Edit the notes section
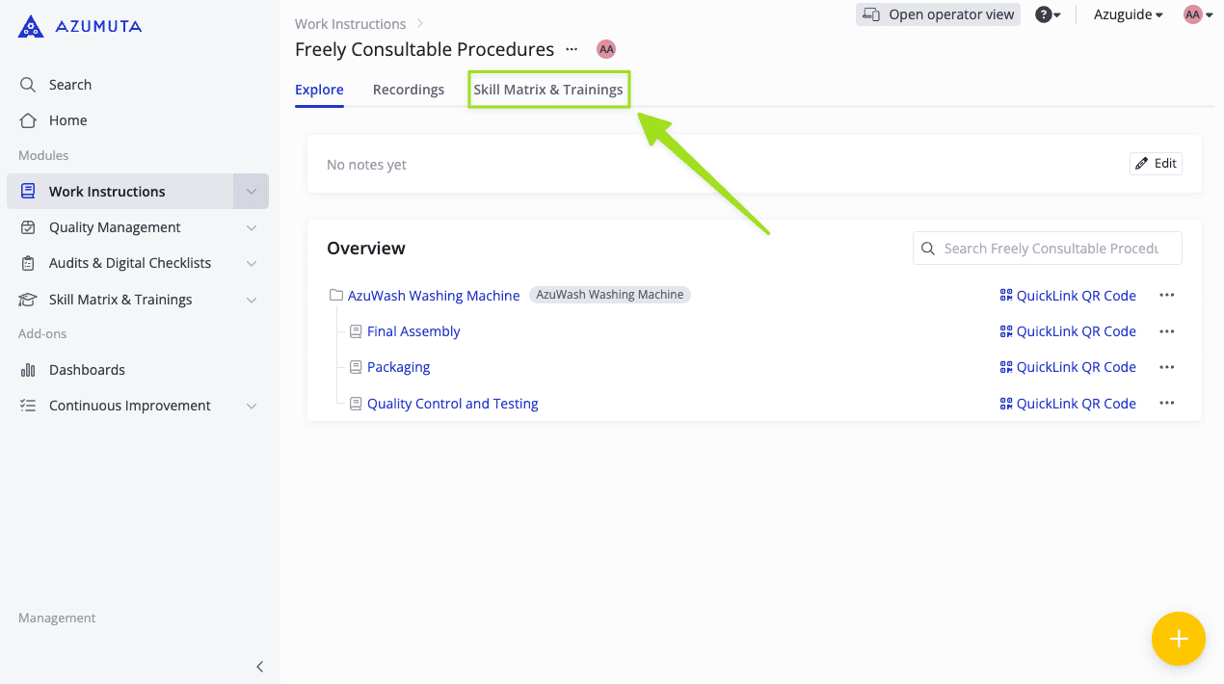 pyautogui.click(x=1156, y=164)
